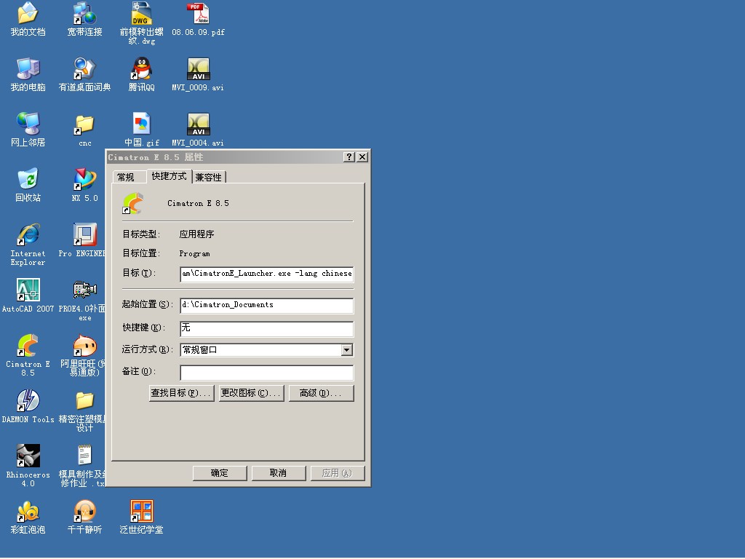Select the 泛世纪学堂 shortcut icon
745x559 pixels.
142,512
